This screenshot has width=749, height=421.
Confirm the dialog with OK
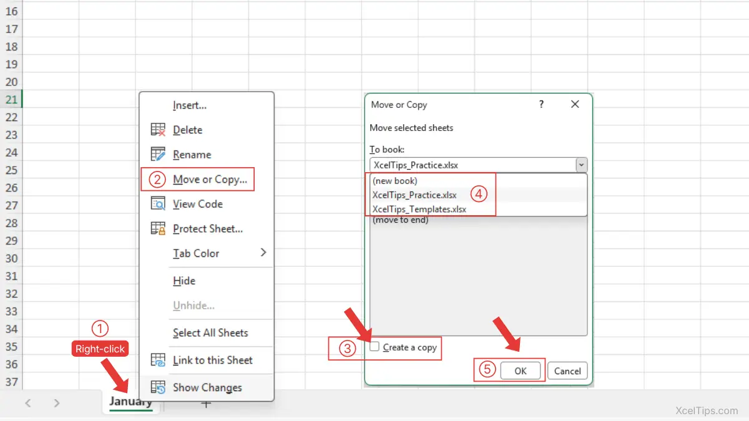pyautogui.click(x=520, y=371)
